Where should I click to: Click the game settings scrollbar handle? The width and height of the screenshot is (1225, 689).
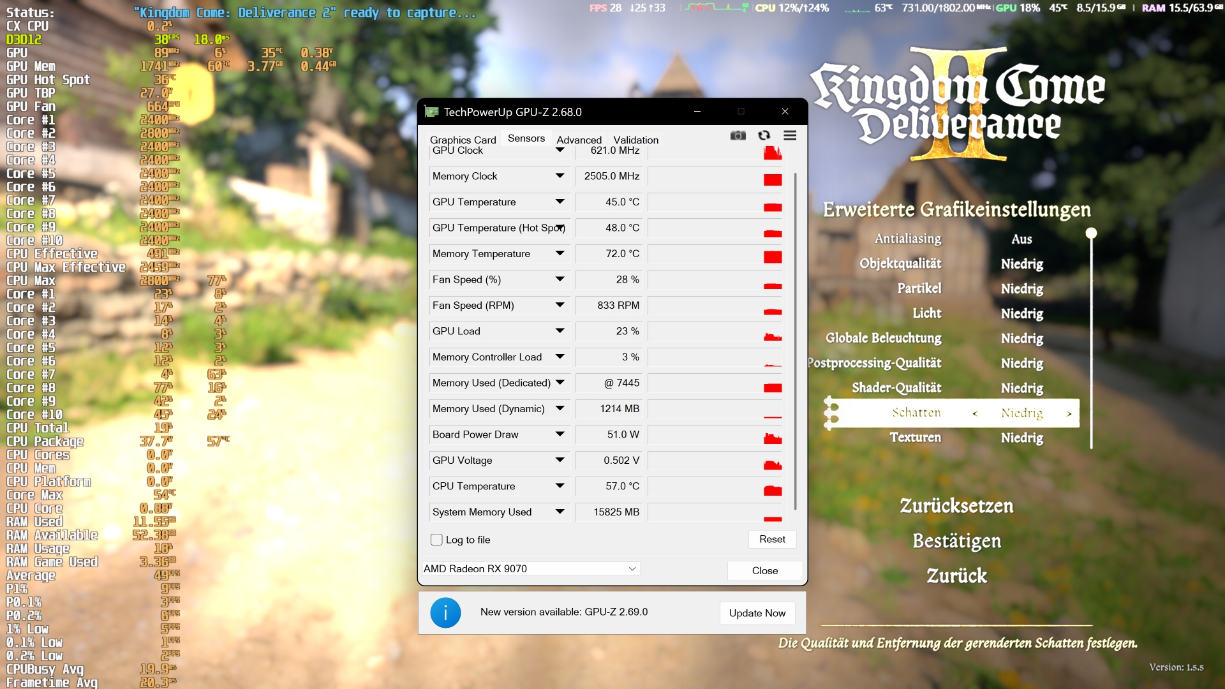[x=1091, y=233]
